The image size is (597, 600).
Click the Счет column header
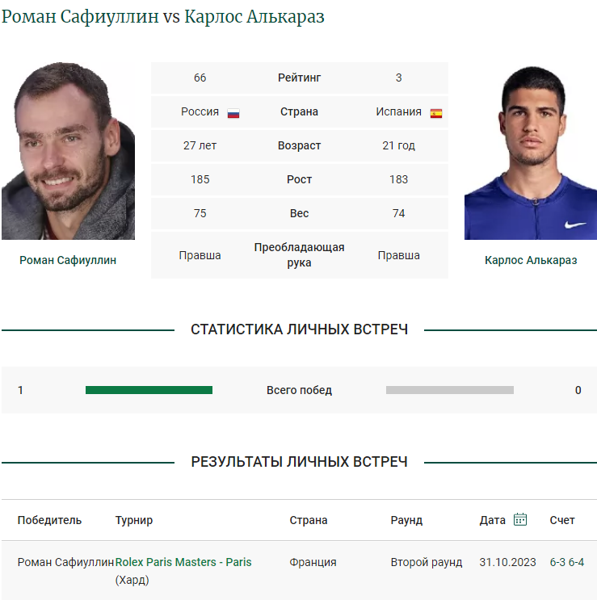tap(562, 520)
